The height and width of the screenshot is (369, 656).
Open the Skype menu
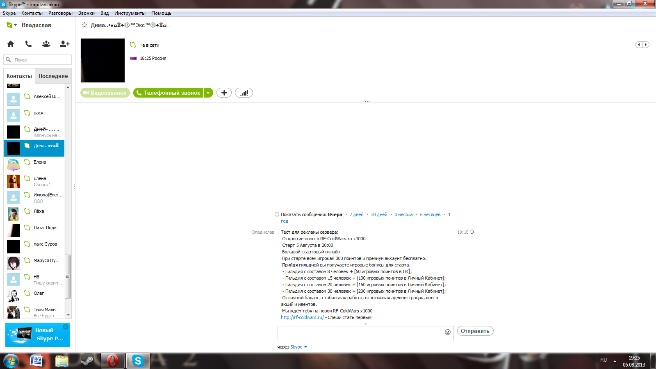click(9, 13)
